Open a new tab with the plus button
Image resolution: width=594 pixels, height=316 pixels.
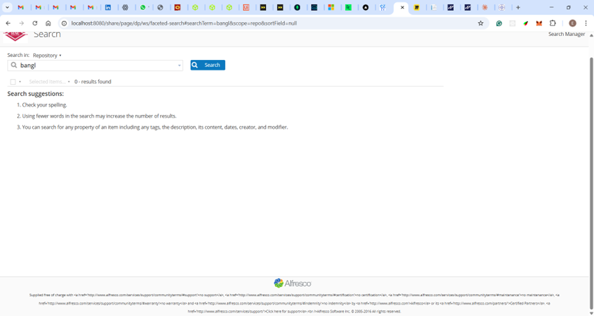[518, 7]
